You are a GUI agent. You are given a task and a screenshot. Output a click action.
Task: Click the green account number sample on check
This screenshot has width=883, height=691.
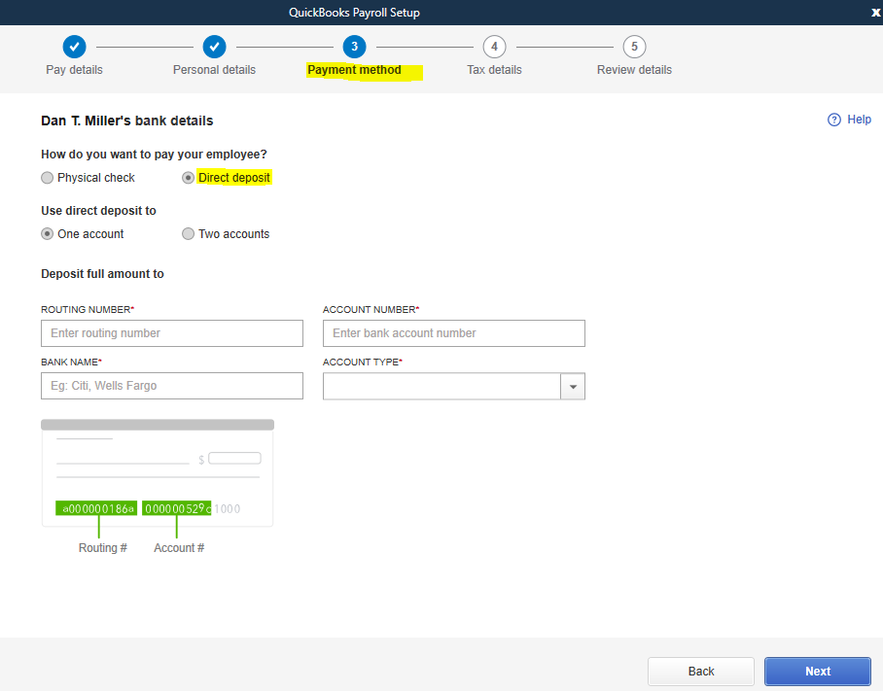pos(176,508)
